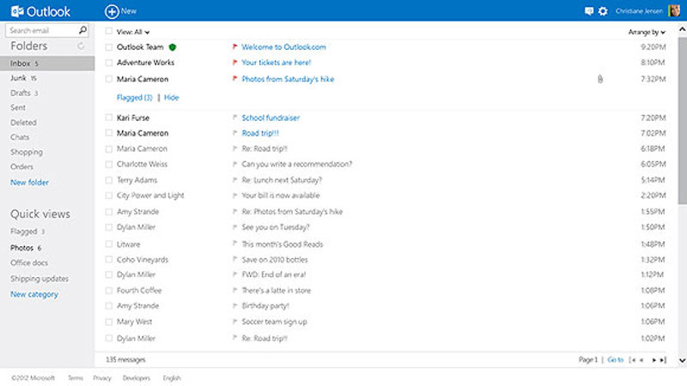Check the select-all checkbox beside View
687x386 pixels.
click(x=108, y=31)
